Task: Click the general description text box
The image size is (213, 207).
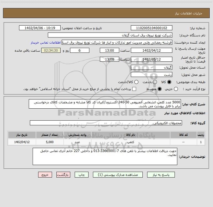Action: coord(105,104)
